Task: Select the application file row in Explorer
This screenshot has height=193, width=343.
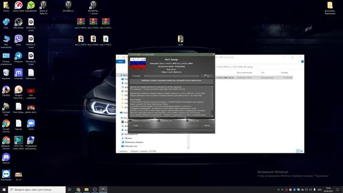Action: tap(253, 78)
